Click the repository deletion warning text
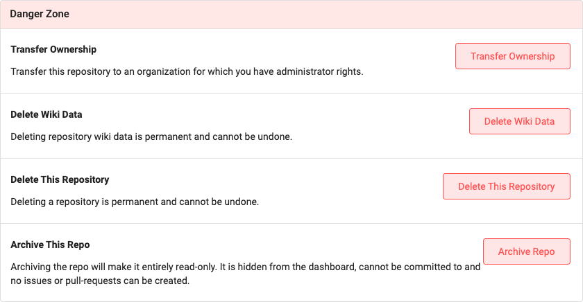Viewport: 583px width, 302px height. pos(135,202)
